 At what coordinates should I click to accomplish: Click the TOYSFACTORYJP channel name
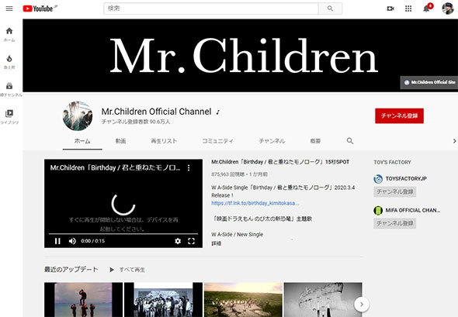[406, 178]
